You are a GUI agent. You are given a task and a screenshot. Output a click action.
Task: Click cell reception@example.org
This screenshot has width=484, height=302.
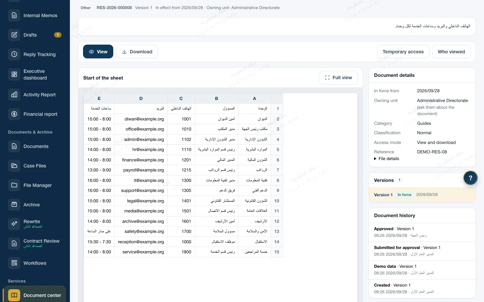(141, 242)
